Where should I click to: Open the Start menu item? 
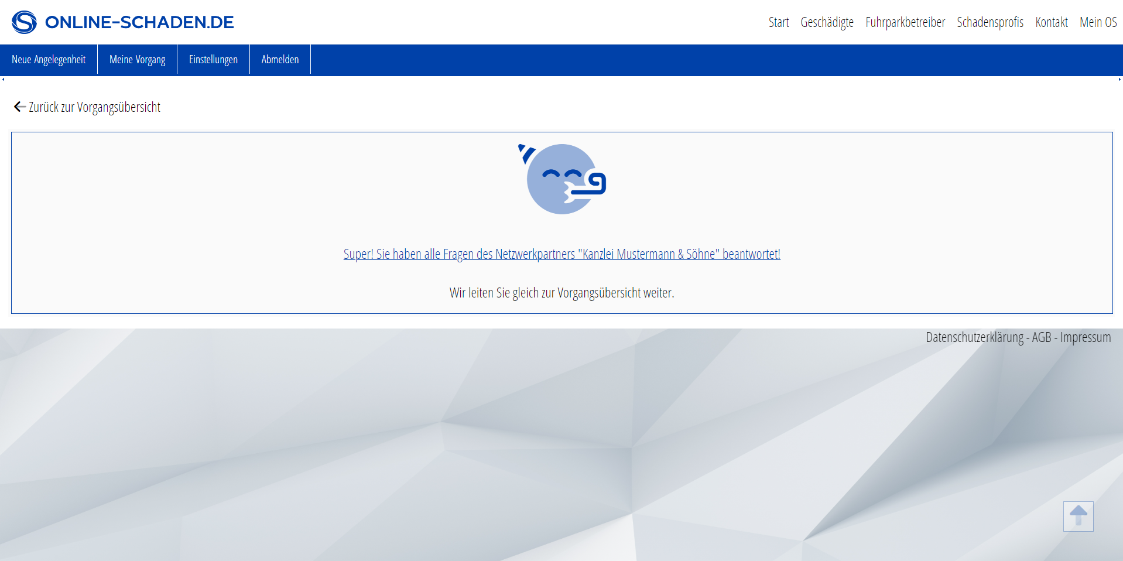click(778, 22)
